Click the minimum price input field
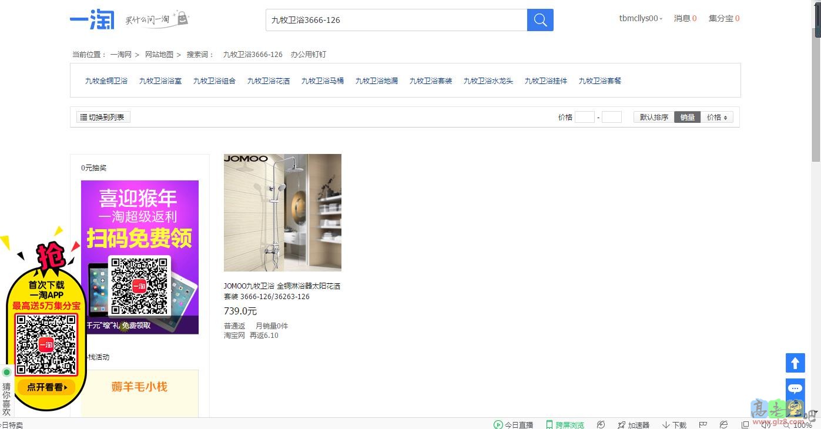Screen dimensions: 821x429 pyautogui.click(x=584, y=117)
